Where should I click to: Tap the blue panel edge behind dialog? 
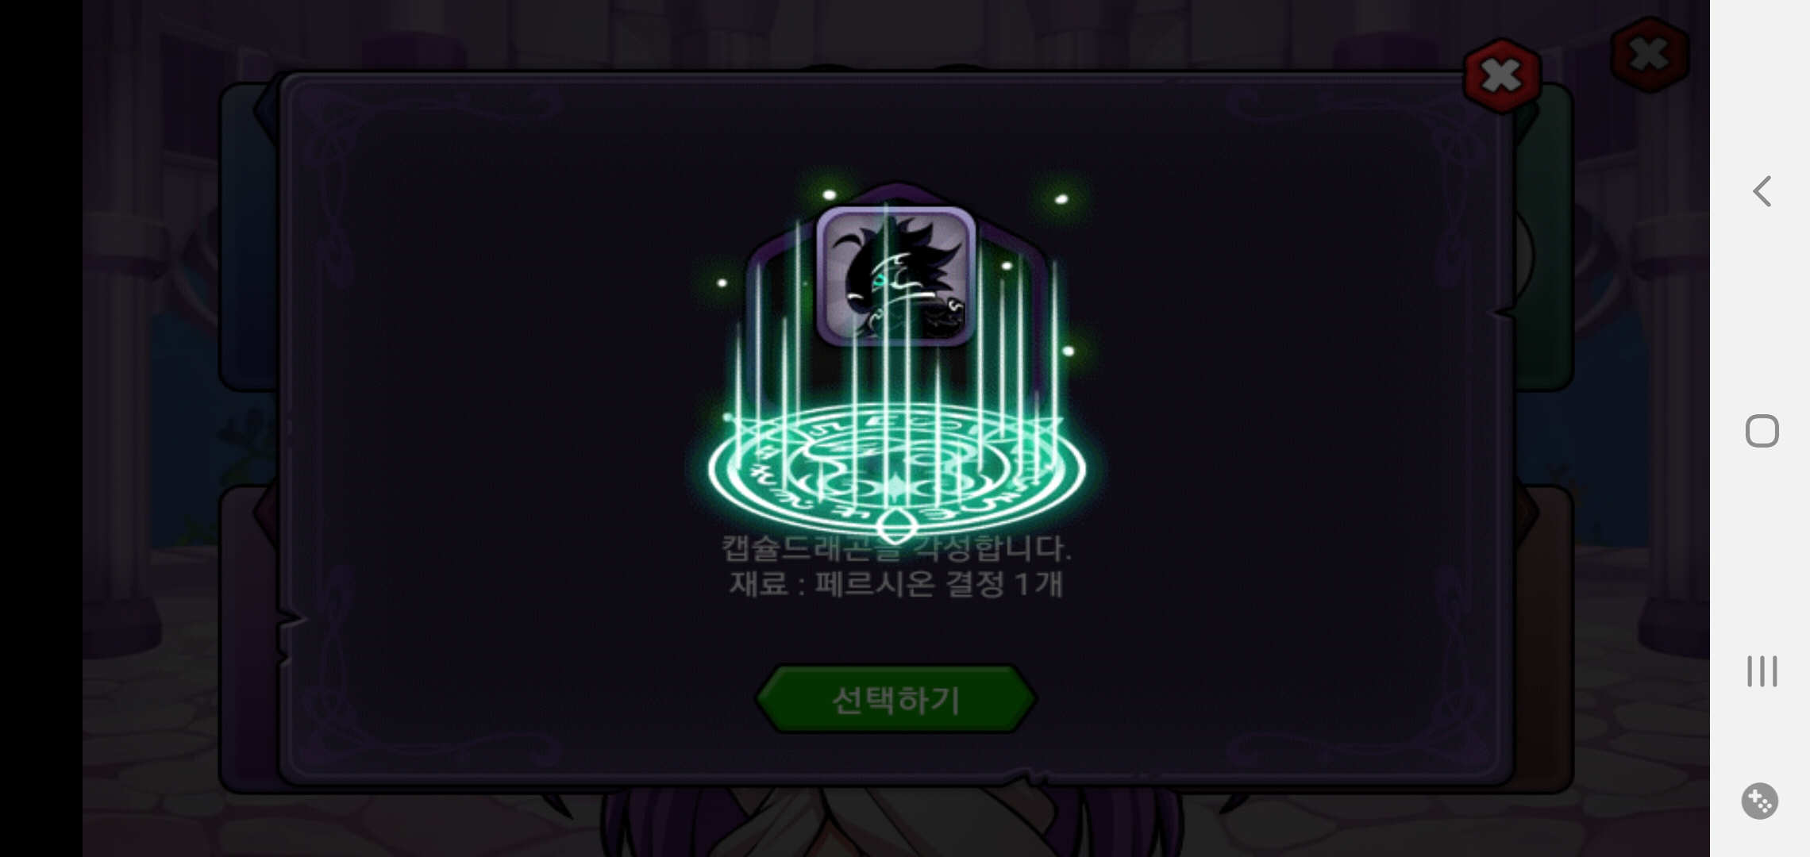click(x=248, y=238)
